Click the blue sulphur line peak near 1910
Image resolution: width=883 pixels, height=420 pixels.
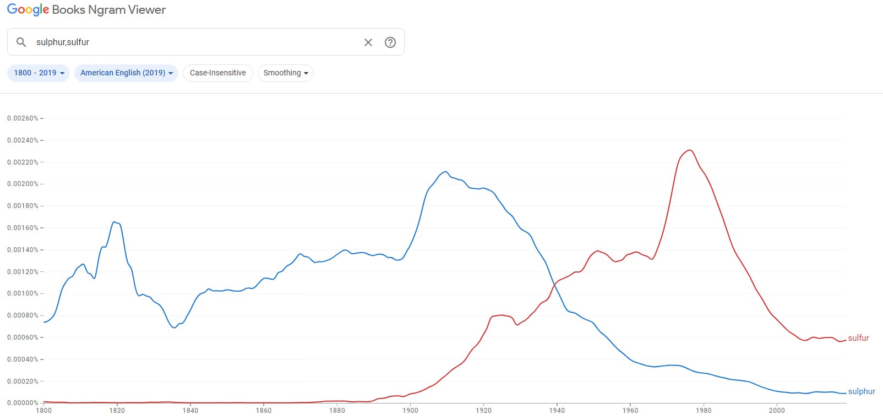click(x=445, y=172)
